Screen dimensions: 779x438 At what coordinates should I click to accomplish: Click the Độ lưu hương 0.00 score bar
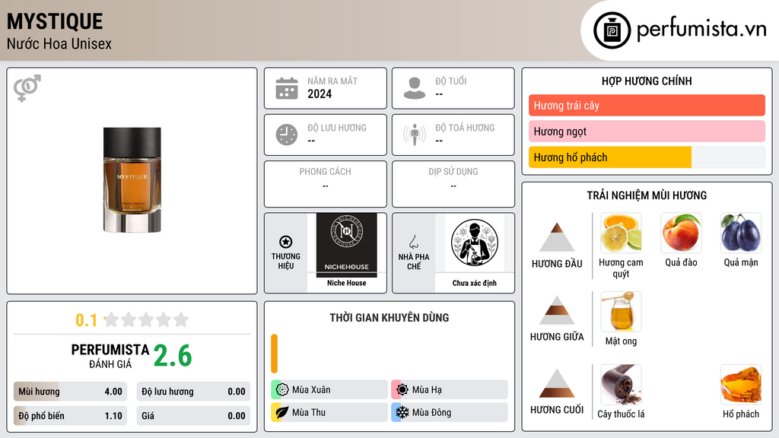pyautogui.click(x=193, y=392)
